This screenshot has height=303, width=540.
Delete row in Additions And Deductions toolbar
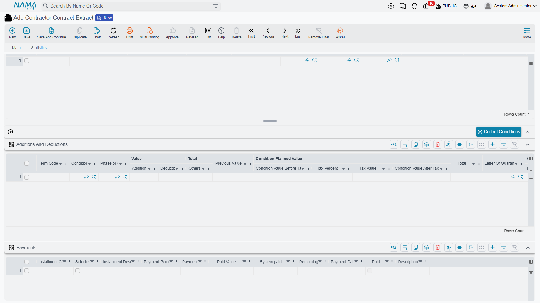point(438,144)
